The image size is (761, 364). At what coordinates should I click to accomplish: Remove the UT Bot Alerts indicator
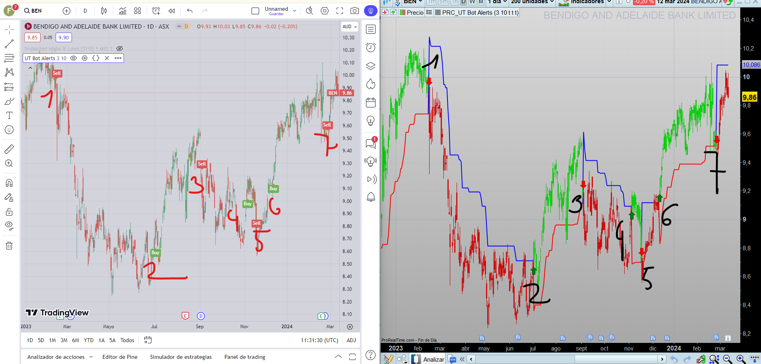pos(107,58)
